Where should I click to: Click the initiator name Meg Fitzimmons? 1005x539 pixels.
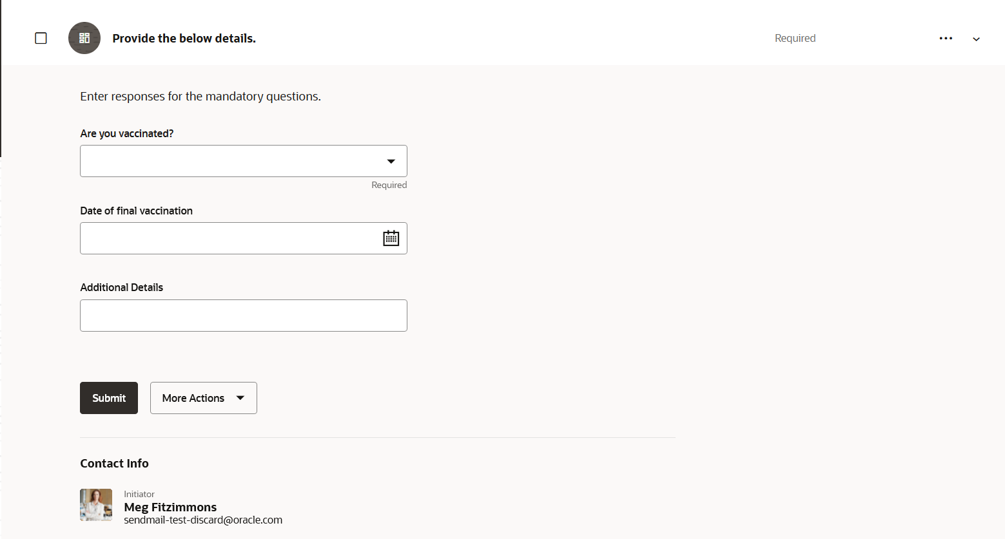(x=170, y=507)
